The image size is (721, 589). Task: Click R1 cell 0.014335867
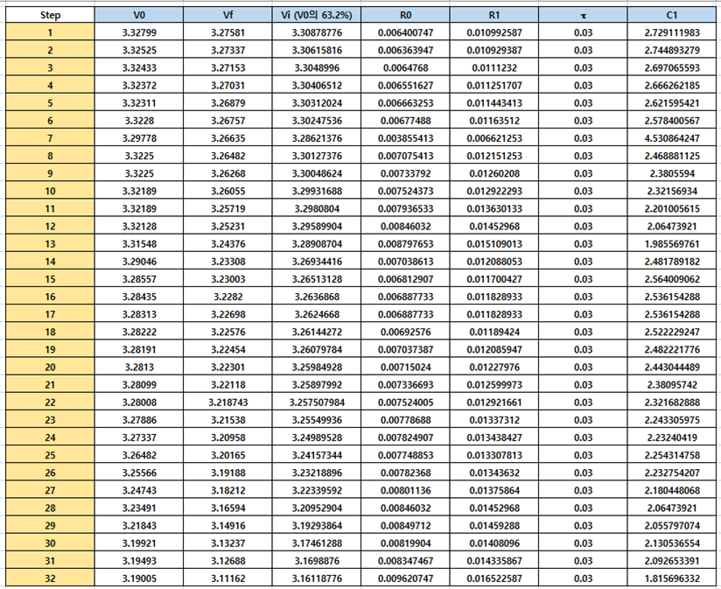point(493,561)
